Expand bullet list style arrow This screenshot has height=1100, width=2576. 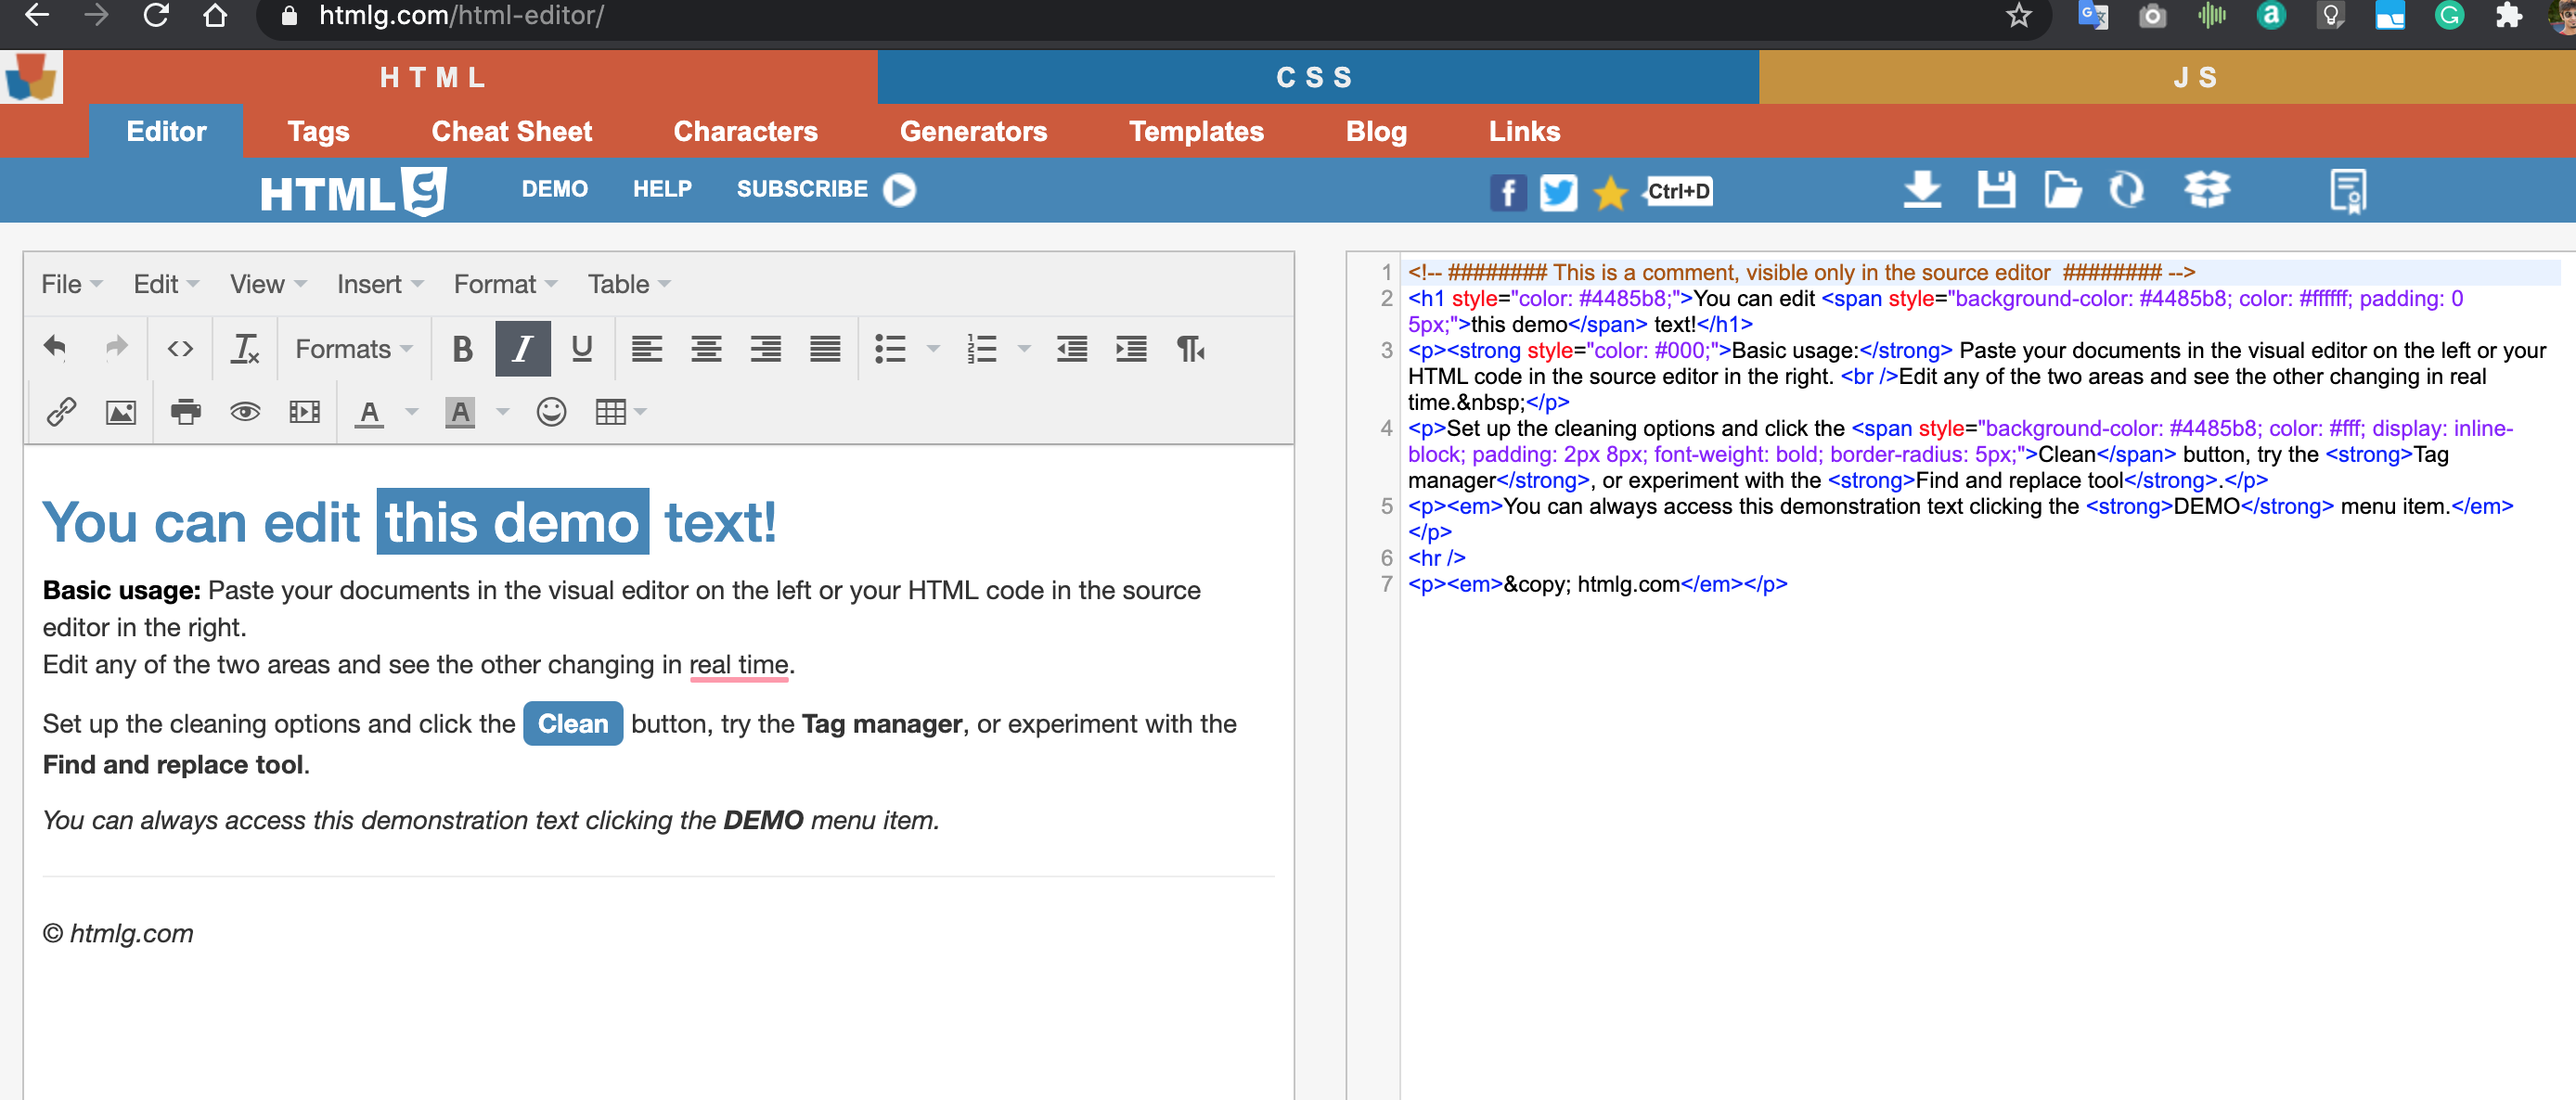tap(933, 349)
